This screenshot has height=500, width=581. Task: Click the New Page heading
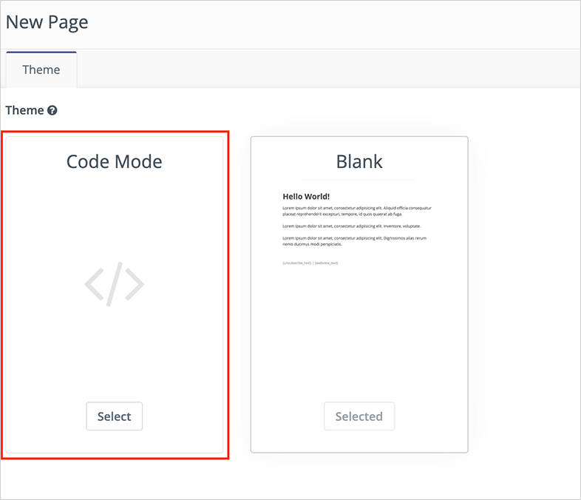click(x=47, y=22)
